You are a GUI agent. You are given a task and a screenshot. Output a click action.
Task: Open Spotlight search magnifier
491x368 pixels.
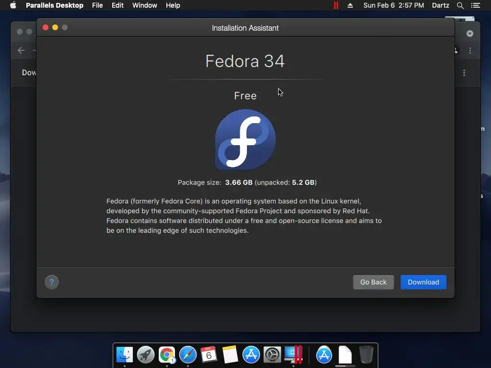click(x=460, y=5)
